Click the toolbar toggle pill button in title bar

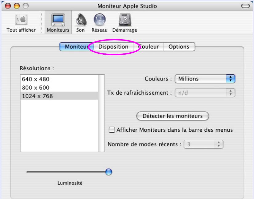click(x=245, y=6)
